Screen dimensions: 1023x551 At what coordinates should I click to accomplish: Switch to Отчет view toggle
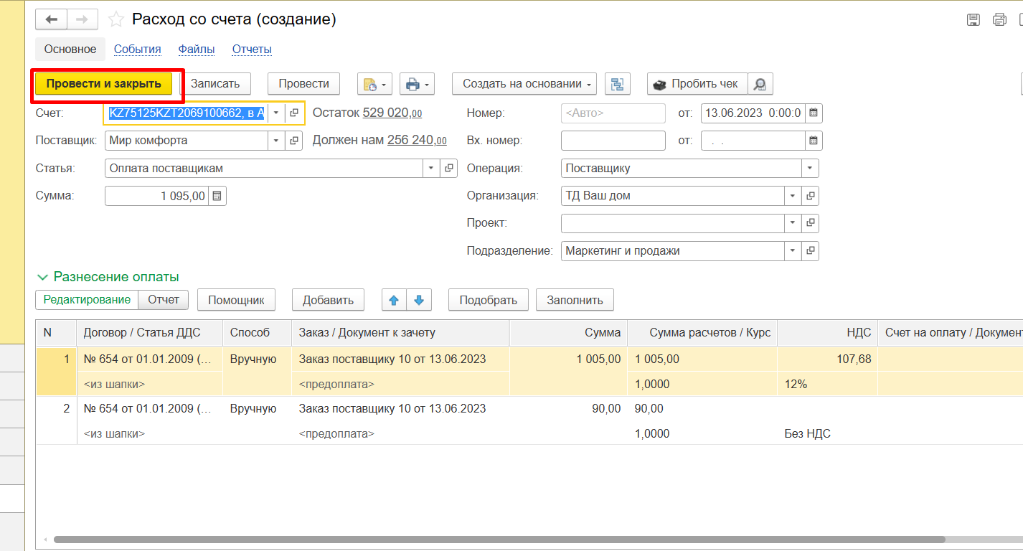coord(164,300)
